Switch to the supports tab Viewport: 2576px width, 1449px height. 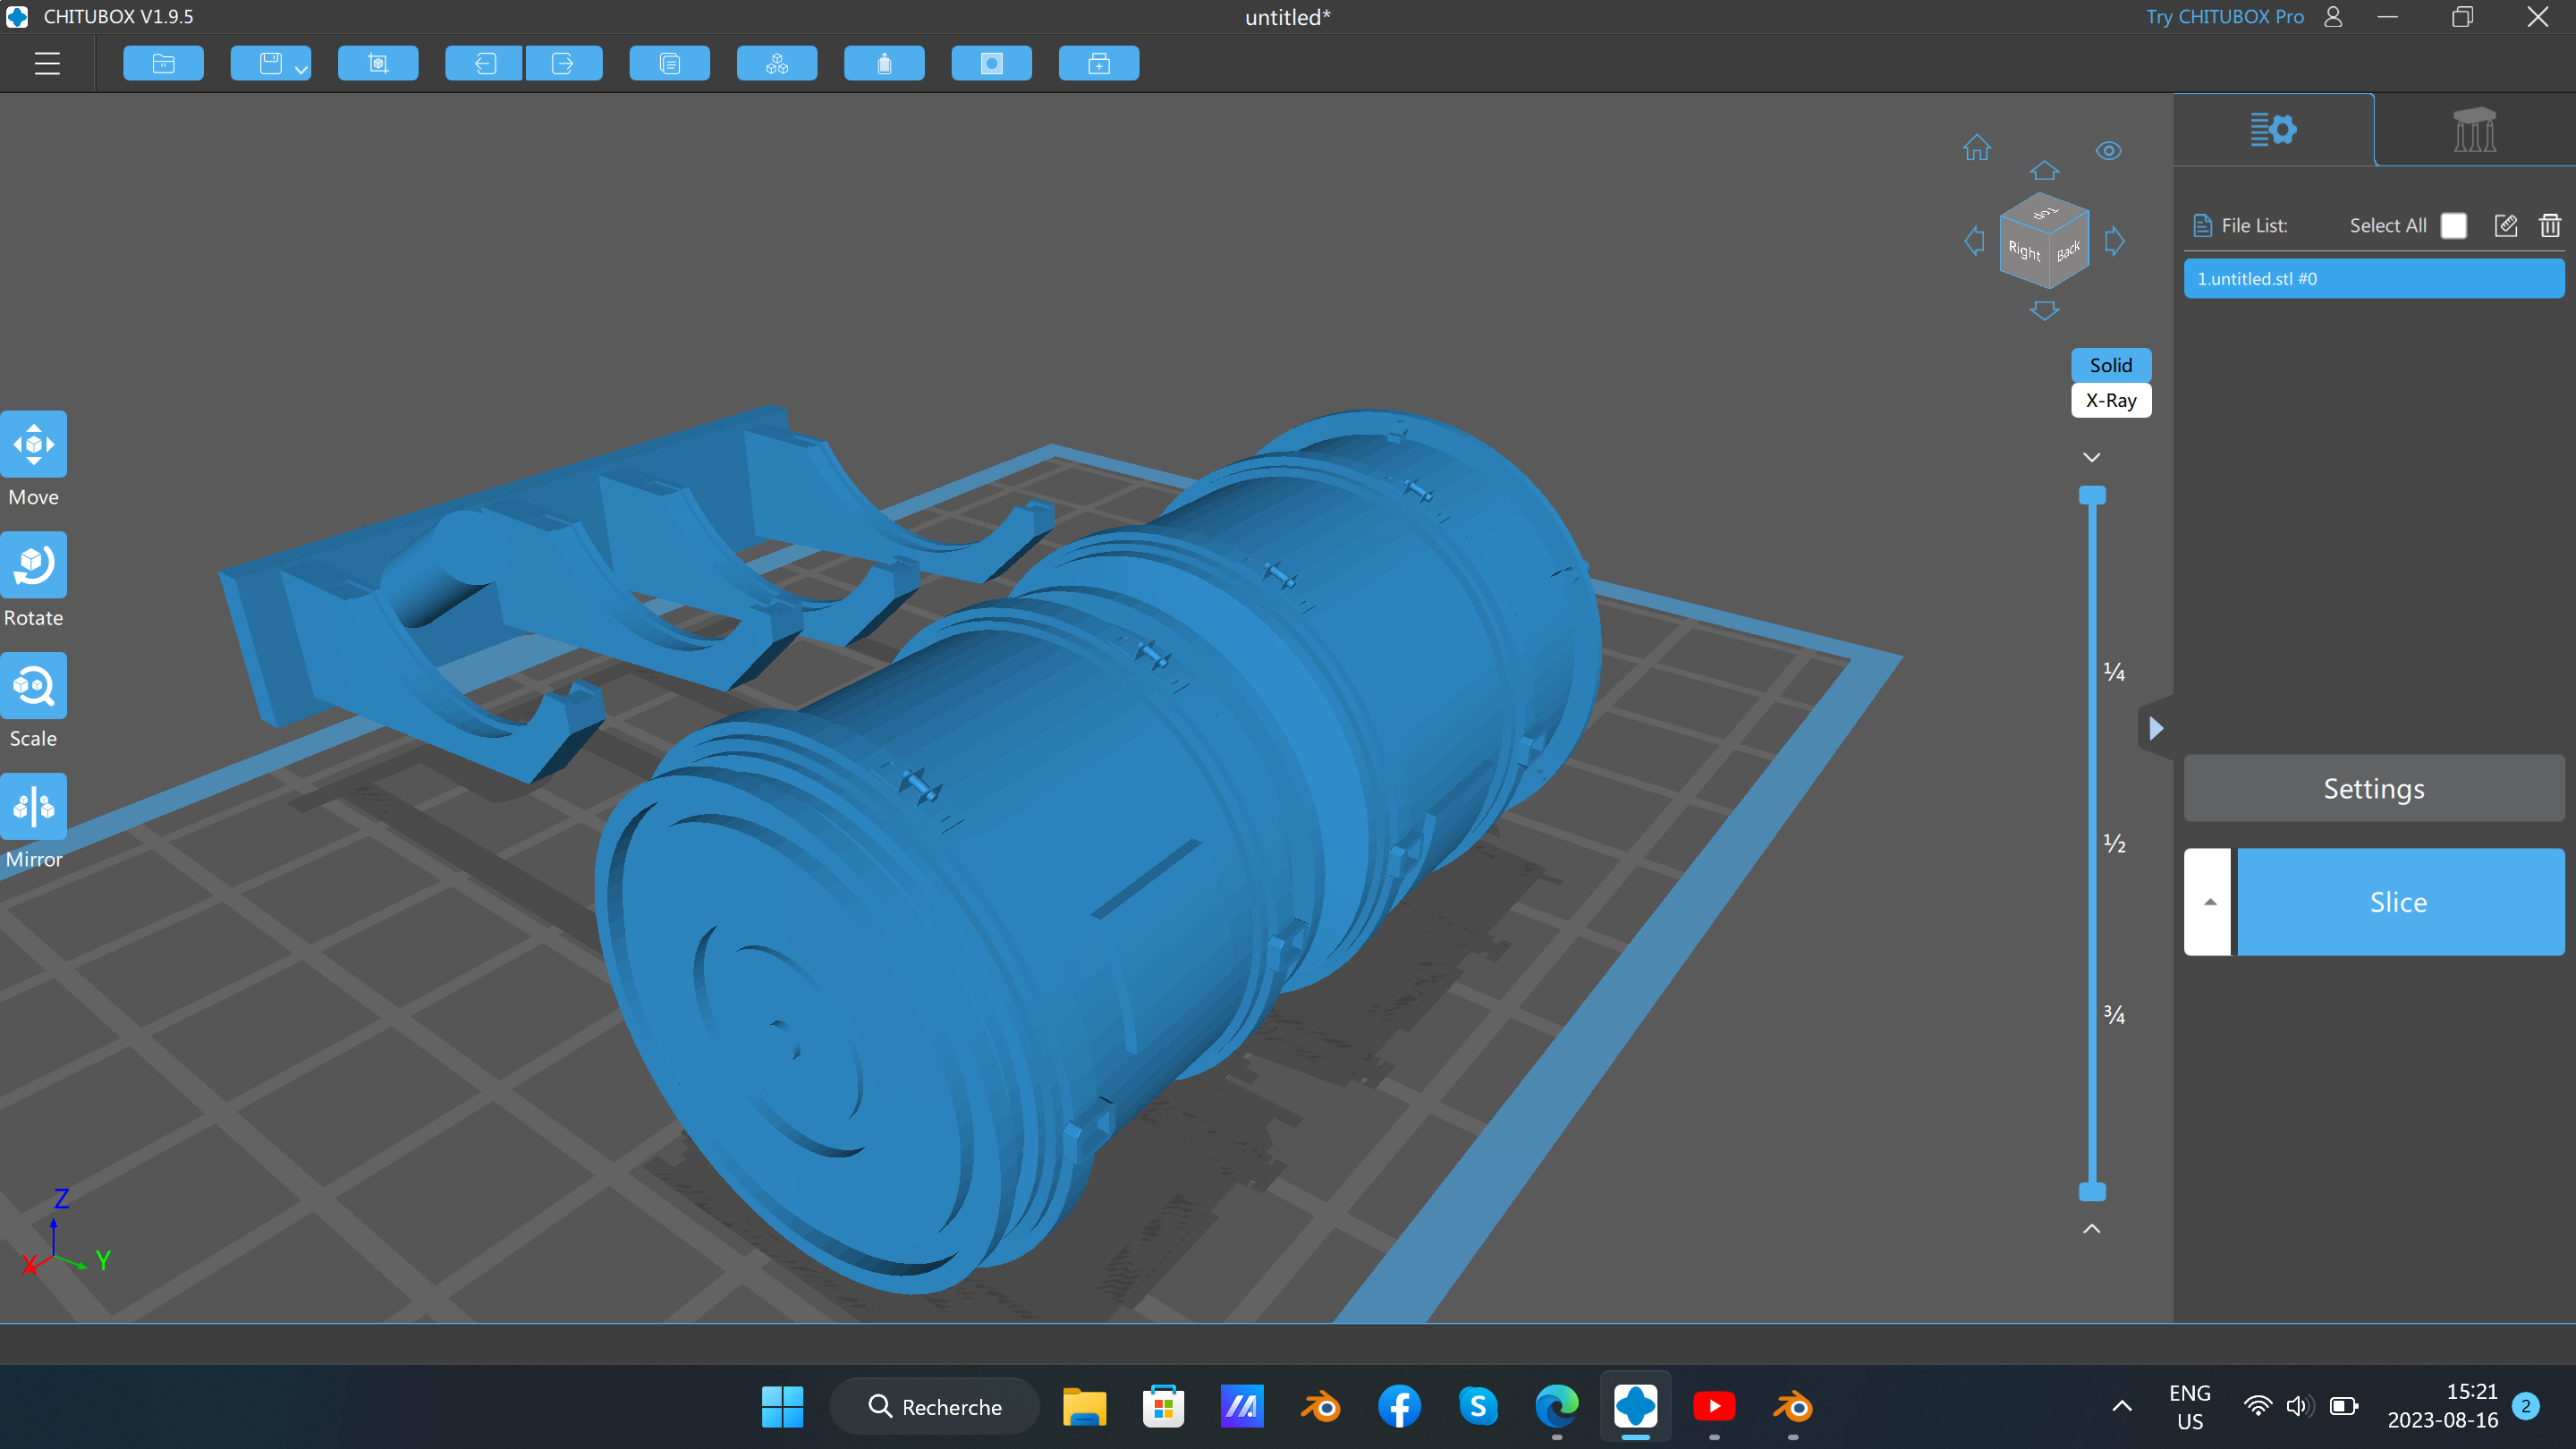tap(2474, 130)
